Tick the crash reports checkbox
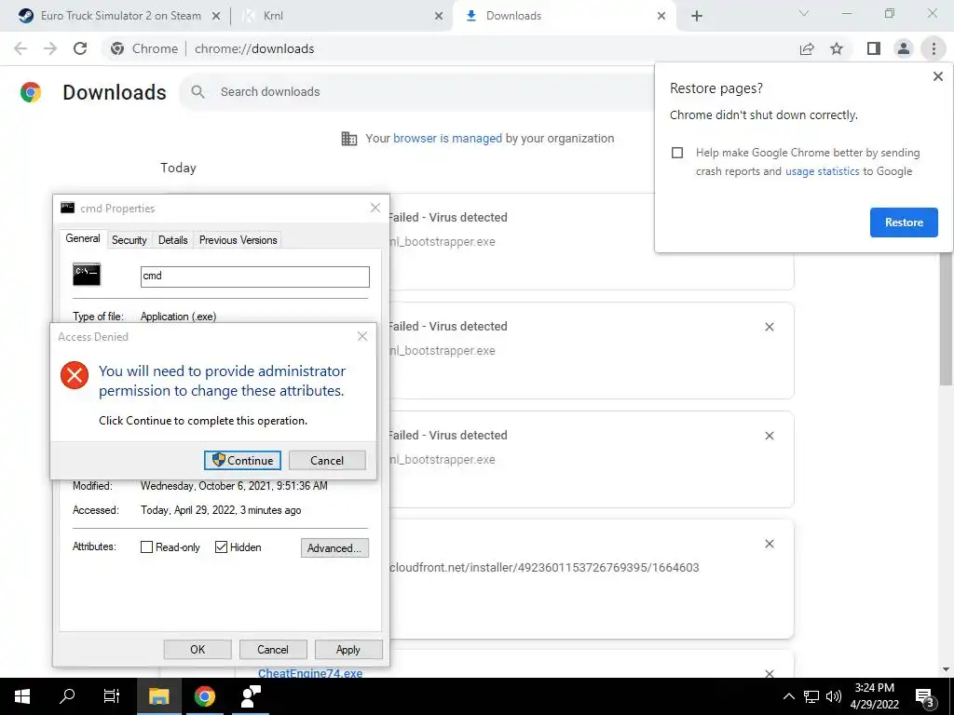The width and height of the screenshot is (954, 715). click(677, 153)
